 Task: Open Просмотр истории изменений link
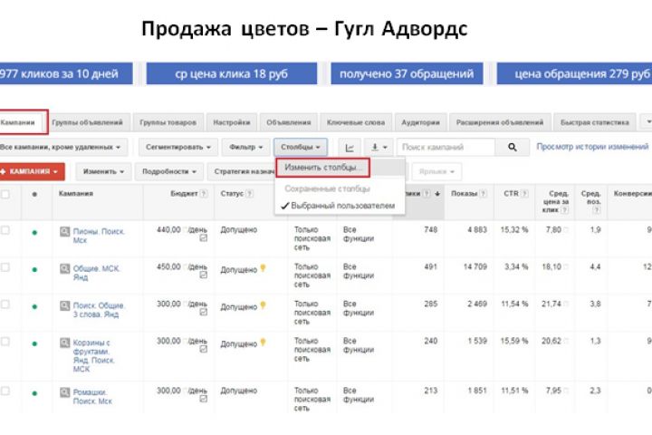pos(592,147)
